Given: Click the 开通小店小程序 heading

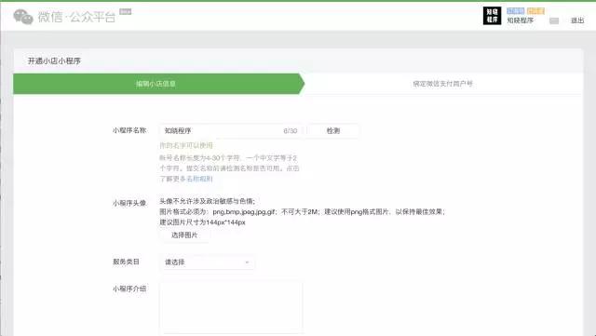Looking at the screenshot, I should (54, 60).
